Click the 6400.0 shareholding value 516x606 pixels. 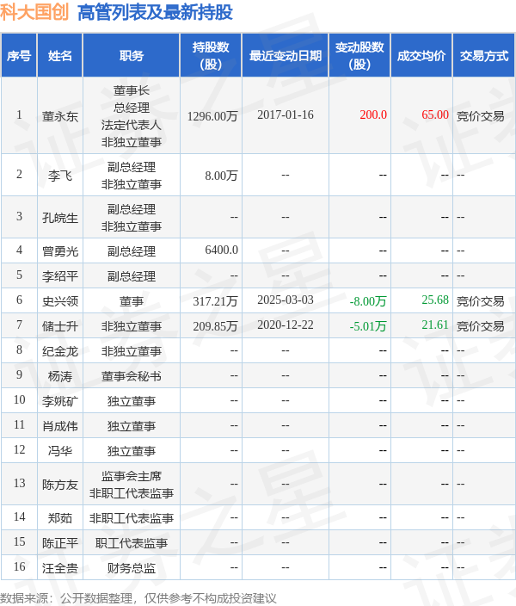[221, 250]
